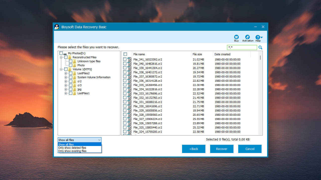Click the search magnifier icon

click(x=260, y=47)
